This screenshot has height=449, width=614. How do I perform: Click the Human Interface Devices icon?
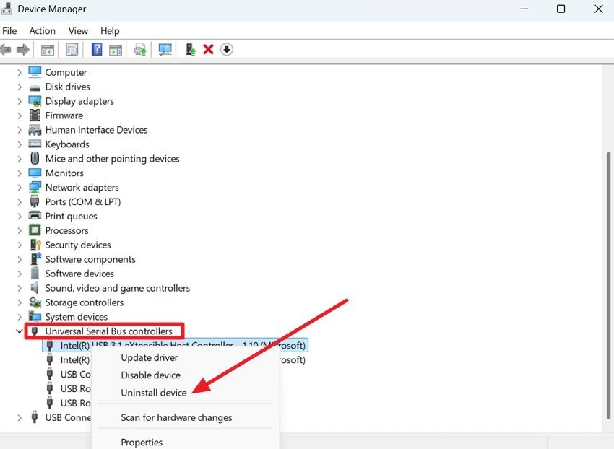35,129
